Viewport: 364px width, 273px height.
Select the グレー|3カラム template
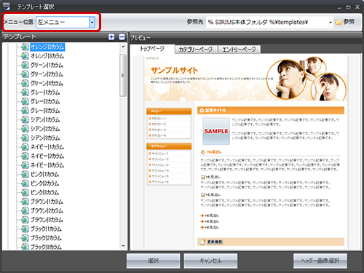point(45,111)
